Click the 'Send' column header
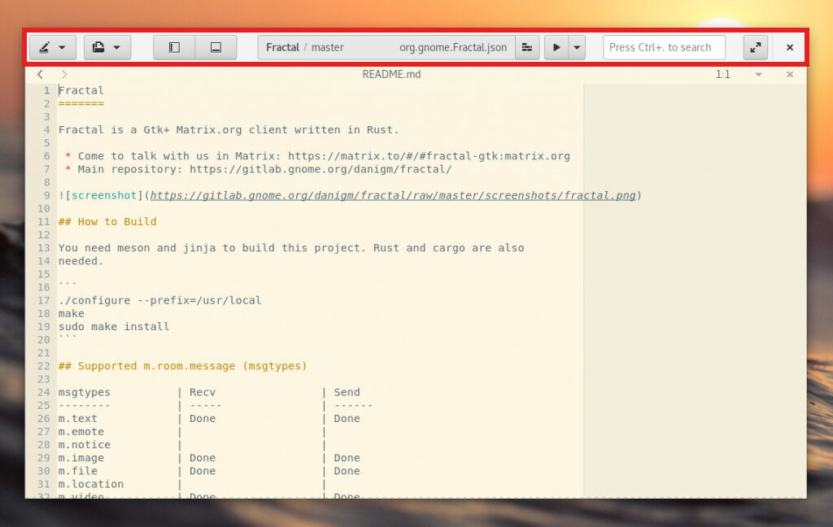The height and width of the screenshot is (527, 833). click(347, 392)
